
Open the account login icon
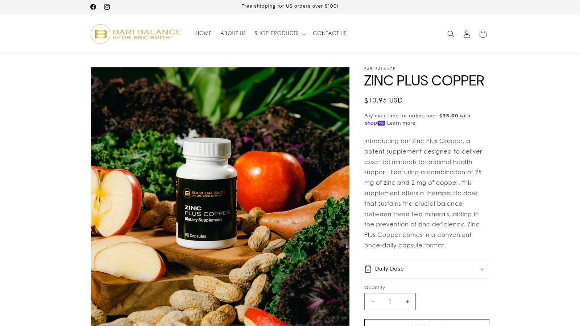coord(467,34)
